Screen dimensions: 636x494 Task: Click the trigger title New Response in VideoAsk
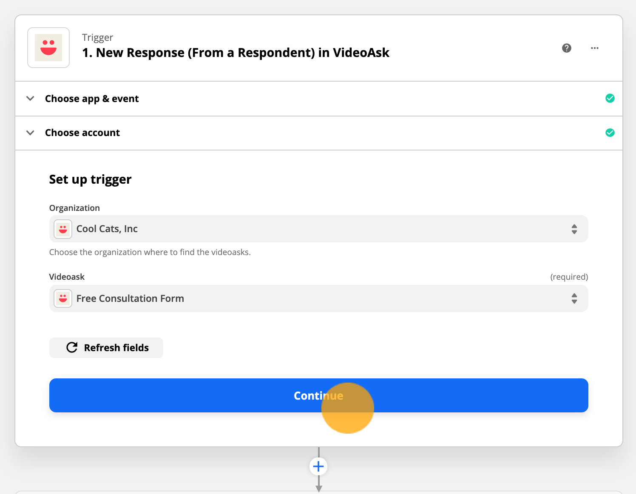pos(236,53)
